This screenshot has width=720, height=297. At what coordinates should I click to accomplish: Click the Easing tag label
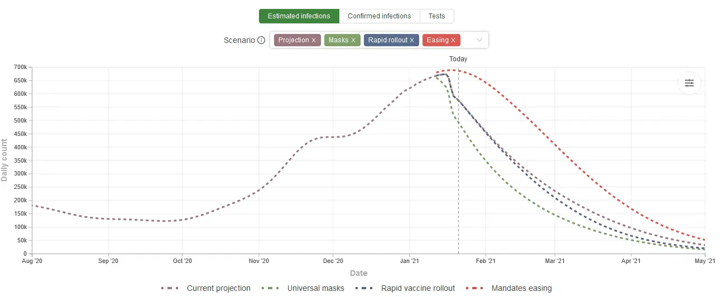438,40
